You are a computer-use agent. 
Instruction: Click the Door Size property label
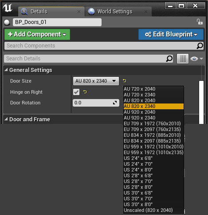pos(21,81)
